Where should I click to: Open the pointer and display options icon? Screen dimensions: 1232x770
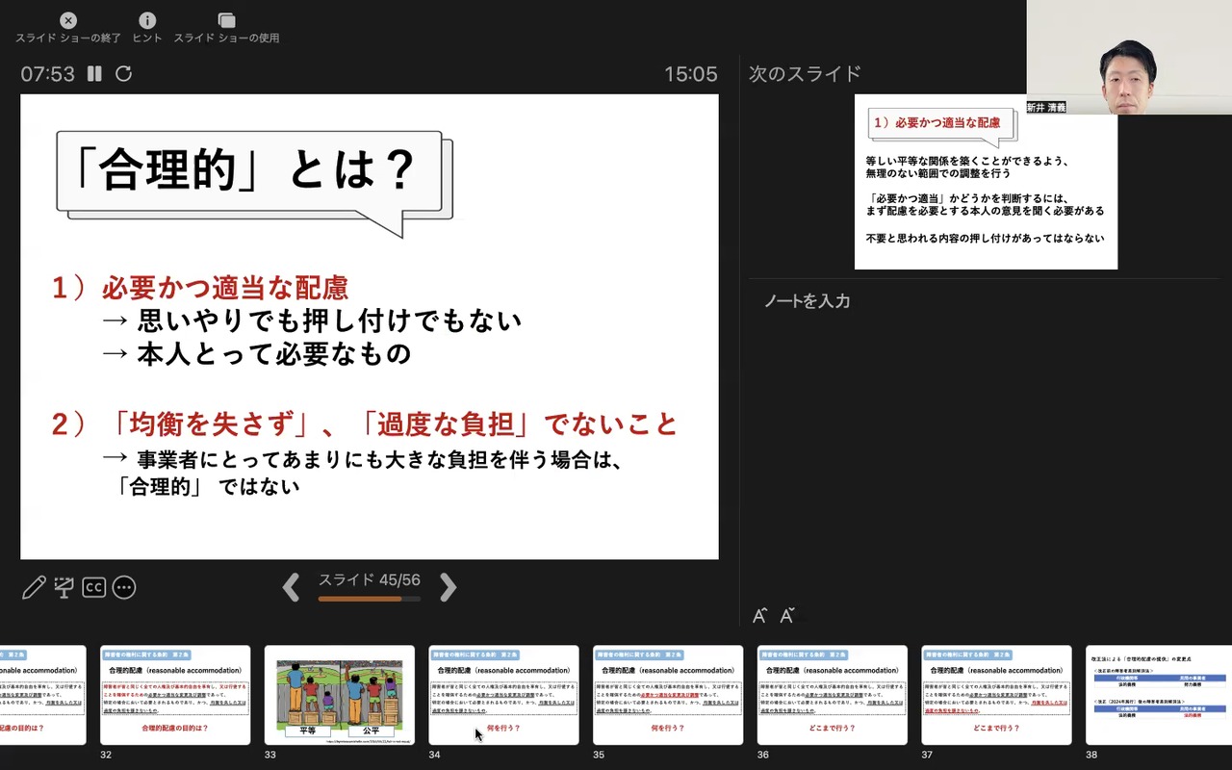tap(64, 587)
